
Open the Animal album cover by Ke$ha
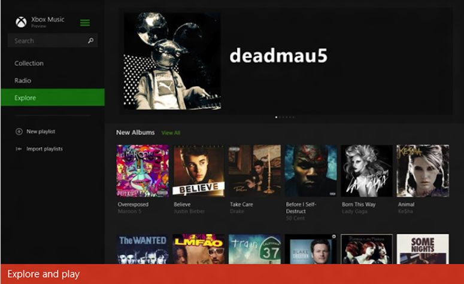coord(423,171)
